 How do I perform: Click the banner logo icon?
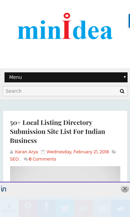3,189
